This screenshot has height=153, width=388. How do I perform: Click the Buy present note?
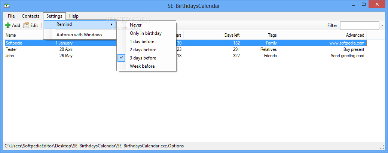pyautogui.click(x=354, y=49)
